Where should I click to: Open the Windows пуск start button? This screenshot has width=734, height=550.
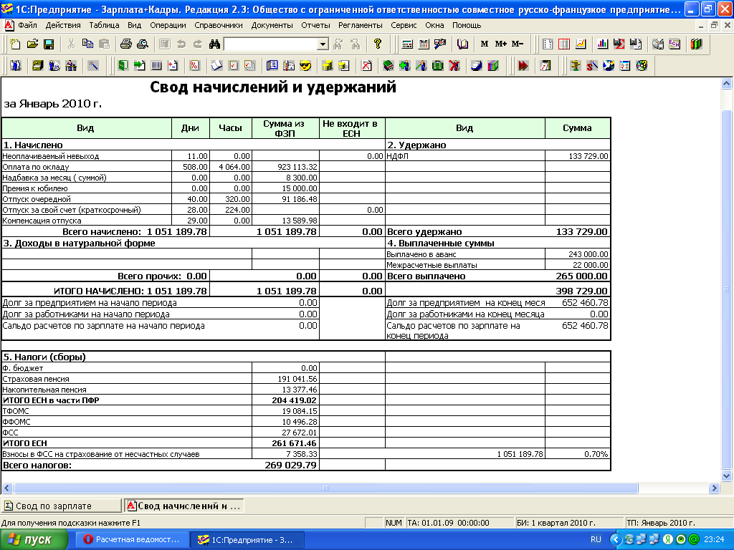pos(34,540)
